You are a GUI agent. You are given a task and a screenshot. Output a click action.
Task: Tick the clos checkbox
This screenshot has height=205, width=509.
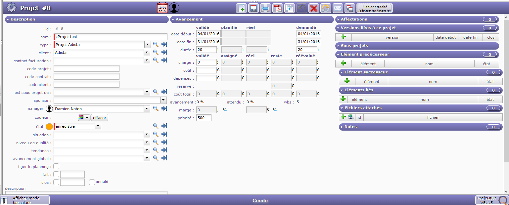(56, 182)
